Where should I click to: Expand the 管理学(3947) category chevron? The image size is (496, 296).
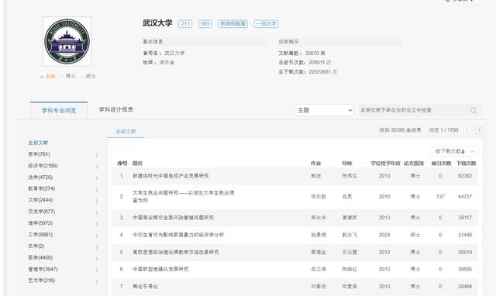(97, 270)
